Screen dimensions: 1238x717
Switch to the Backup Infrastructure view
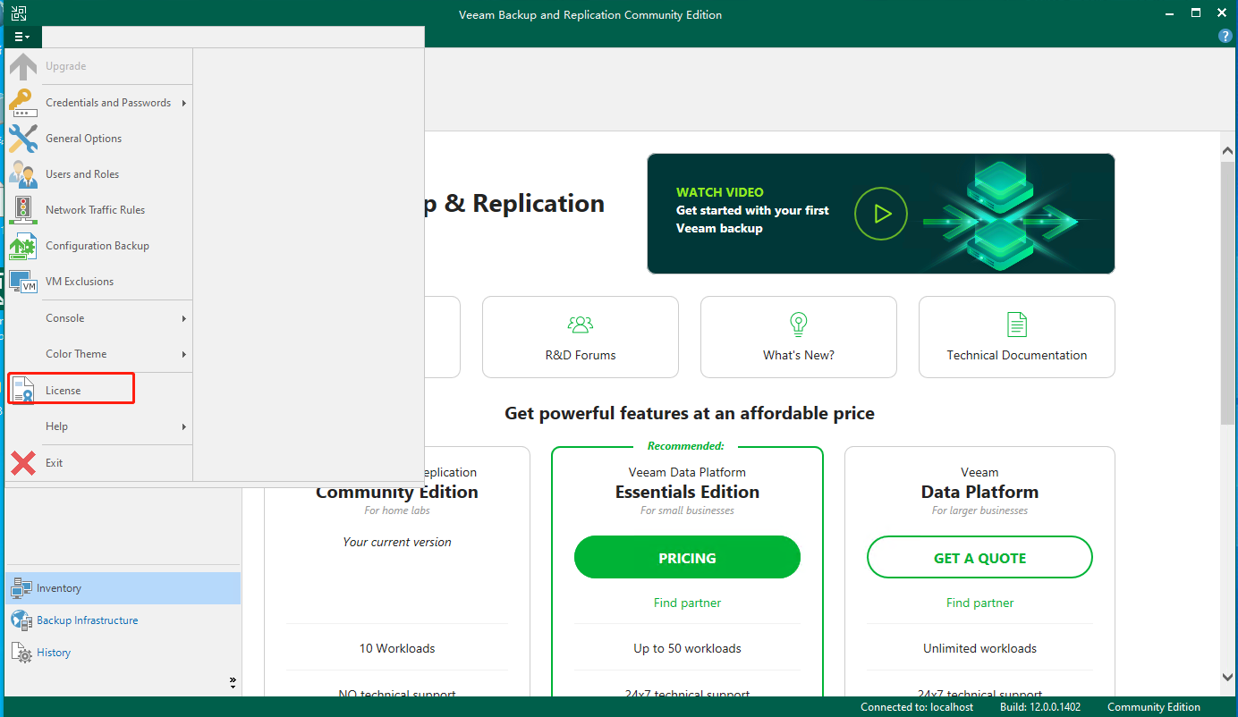click(123, 620)
